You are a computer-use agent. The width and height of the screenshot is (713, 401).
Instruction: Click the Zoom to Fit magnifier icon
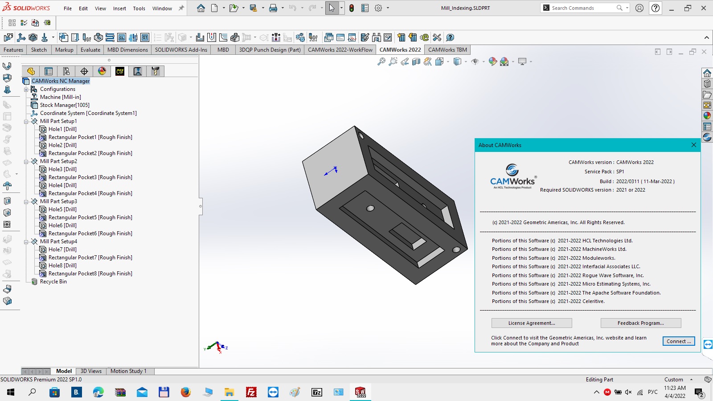381,62
